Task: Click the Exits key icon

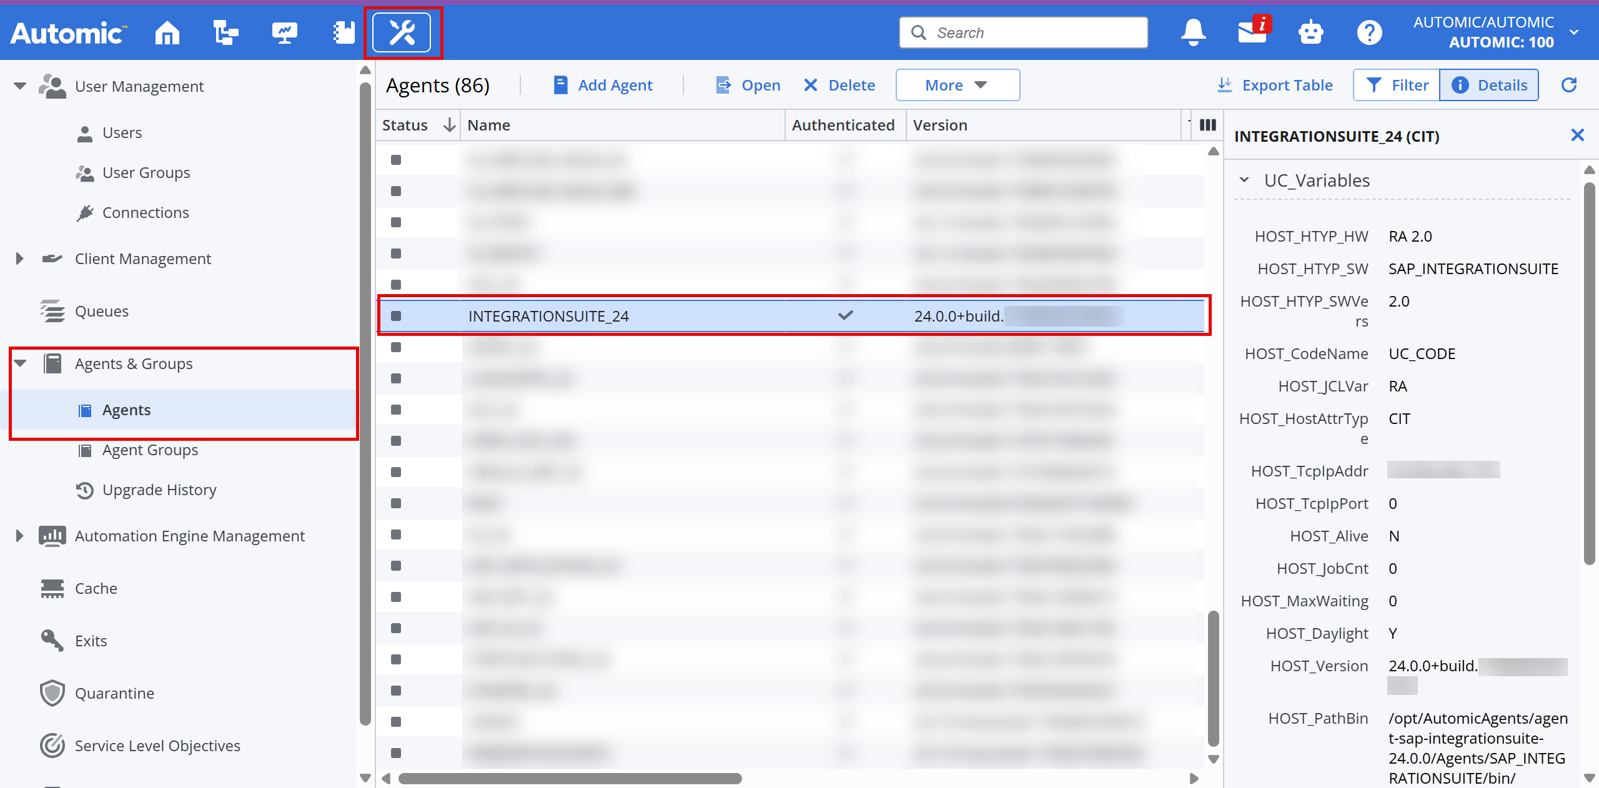Action: 52,641
